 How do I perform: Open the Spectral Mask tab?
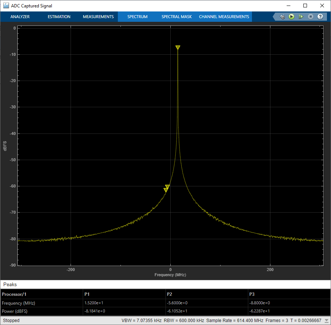click(x=177, y=17)
